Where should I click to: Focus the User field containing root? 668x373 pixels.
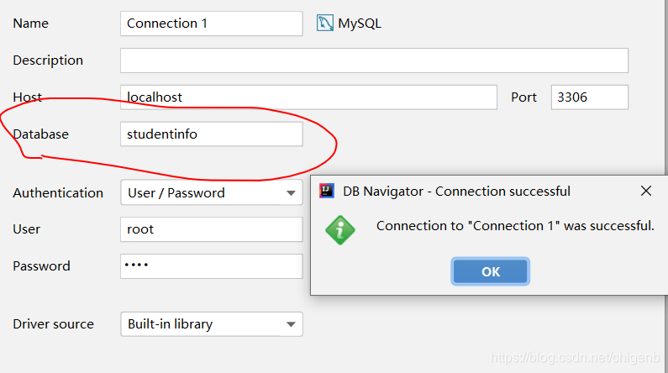click(x=212, y=229)
